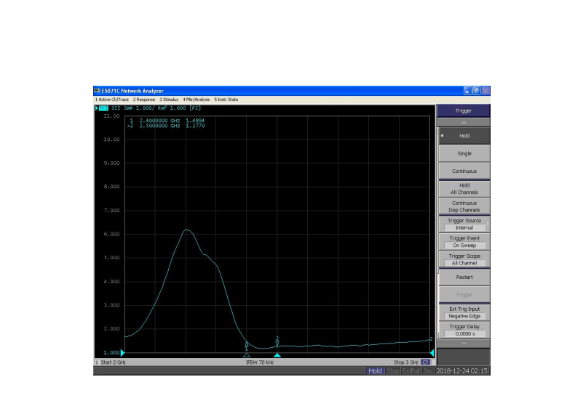Viewport: 575px width, 398px height.
Task: Click the Tr2 trace indicator label
Action: click(x=103, y=108)
